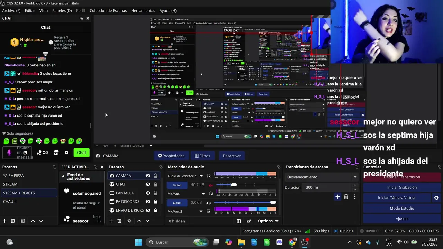Toggle headphone monitoring for Audio del escritorio
The image size is (443, 249).
point(209,176)
